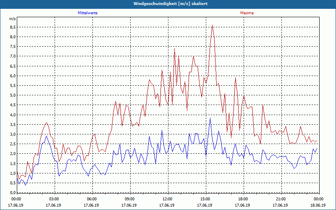Click the 03:00 time axis label

[54, 199]
